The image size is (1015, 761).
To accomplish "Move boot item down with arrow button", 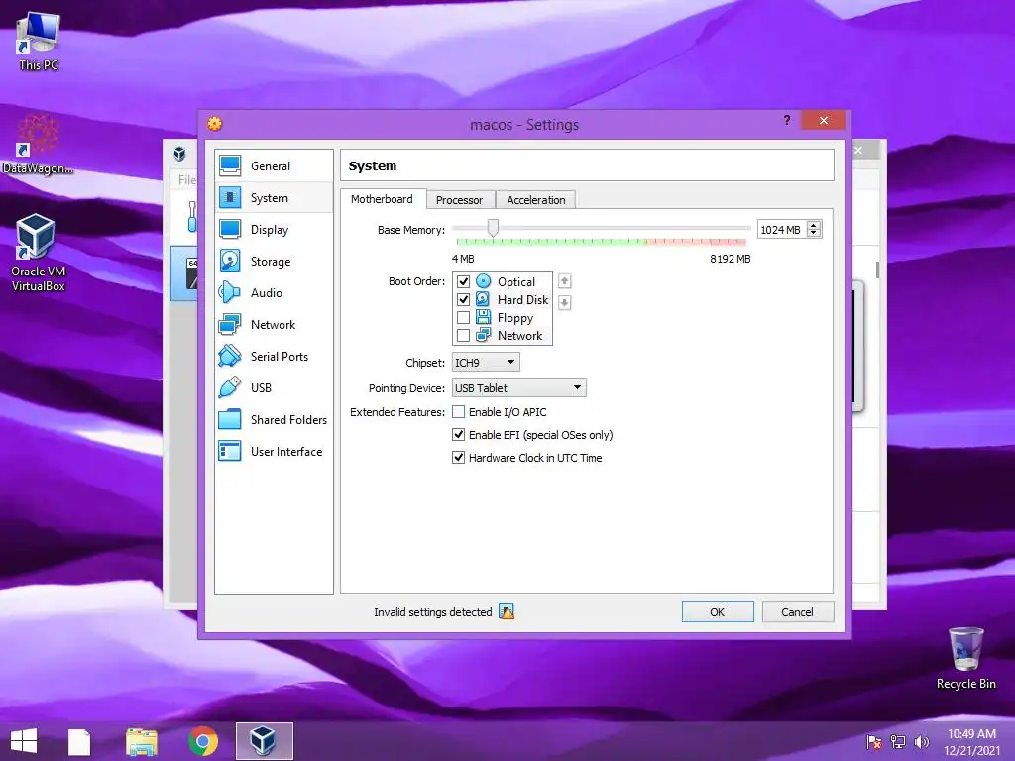I will (564, 302).
